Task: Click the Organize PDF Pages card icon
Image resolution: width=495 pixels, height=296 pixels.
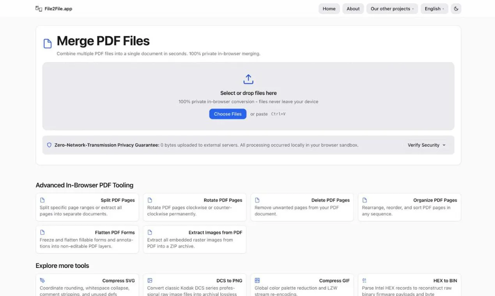Action: click(364, 200)
